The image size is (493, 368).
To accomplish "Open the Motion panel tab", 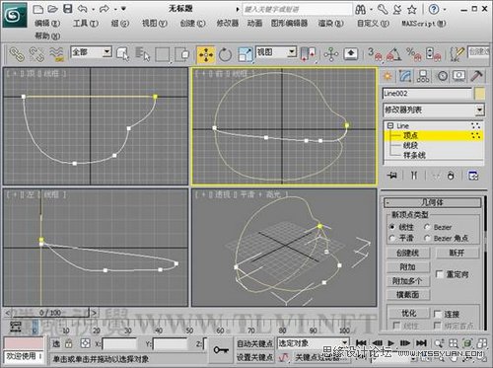I will pos(443,76).
